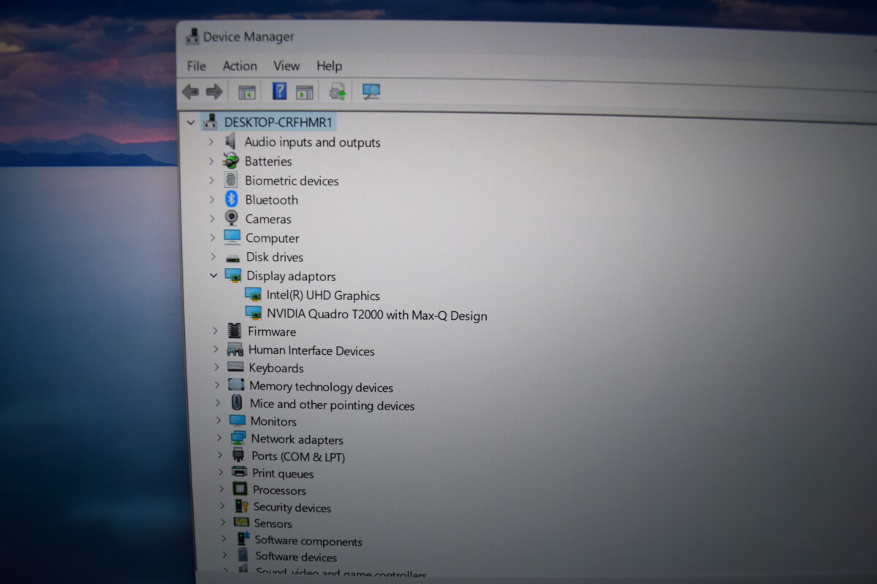Expand the Security devices category

(222, 506)
